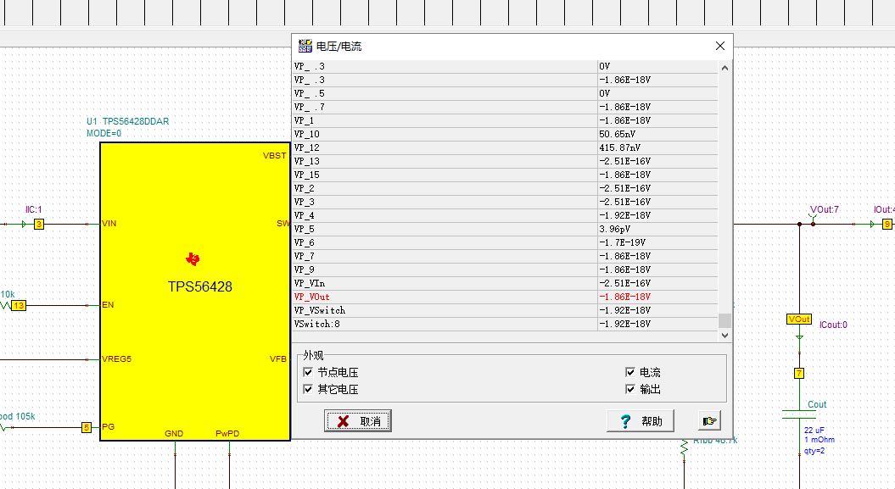Select the yellow VOut node label
Image resolution: width=895 pixels, height=489 pixels.
click(799, 320)
